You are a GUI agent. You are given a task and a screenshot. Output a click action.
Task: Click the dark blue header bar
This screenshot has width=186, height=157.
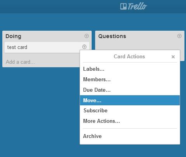tap(58, 7)
